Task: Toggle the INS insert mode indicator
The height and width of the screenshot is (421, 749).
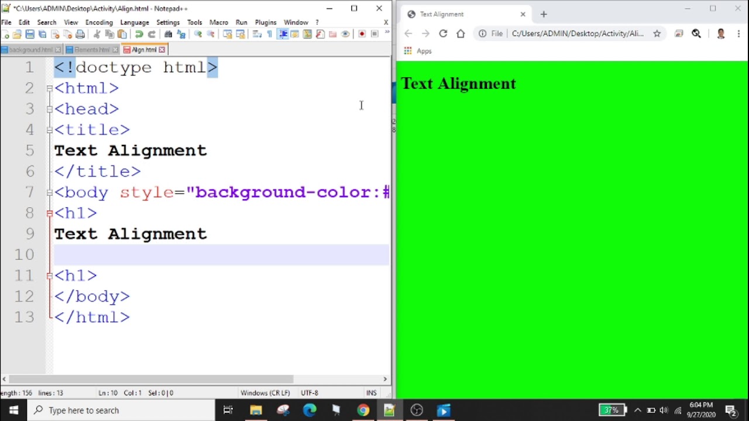Action: click(371, 393)
